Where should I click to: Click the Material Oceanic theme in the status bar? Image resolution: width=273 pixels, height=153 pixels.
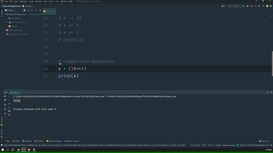coord(229,145)
